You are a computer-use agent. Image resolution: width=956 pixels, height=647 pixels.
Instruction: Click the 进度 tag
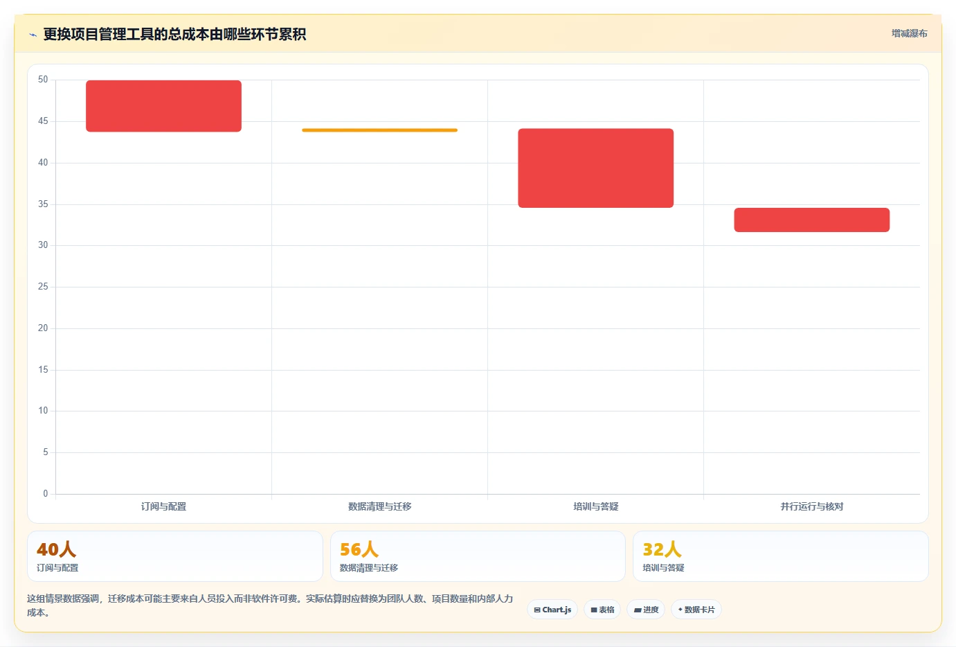[646, 610]
